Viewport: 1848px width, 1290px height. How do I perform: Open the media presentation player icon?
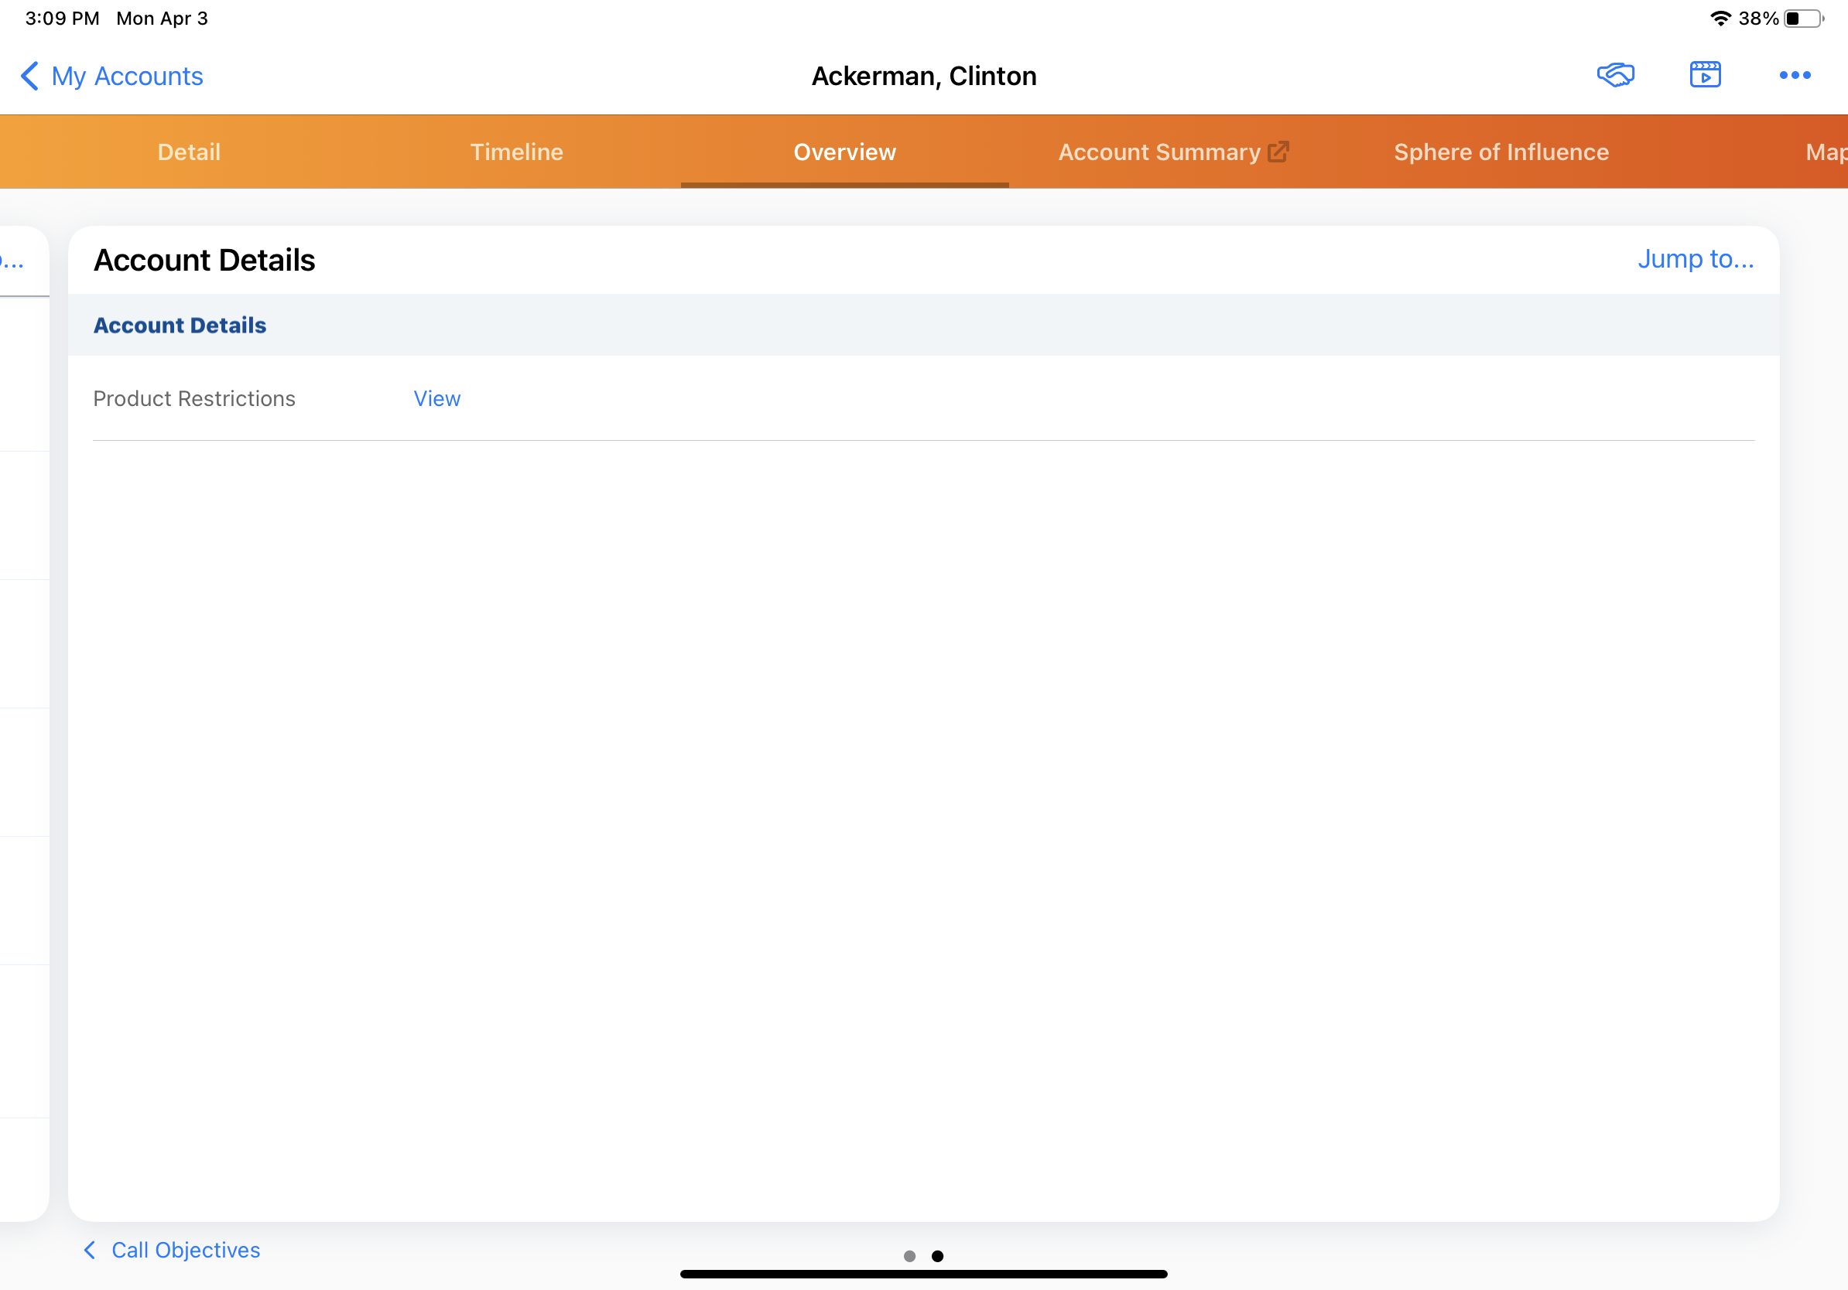click(x=1705, y=76)
